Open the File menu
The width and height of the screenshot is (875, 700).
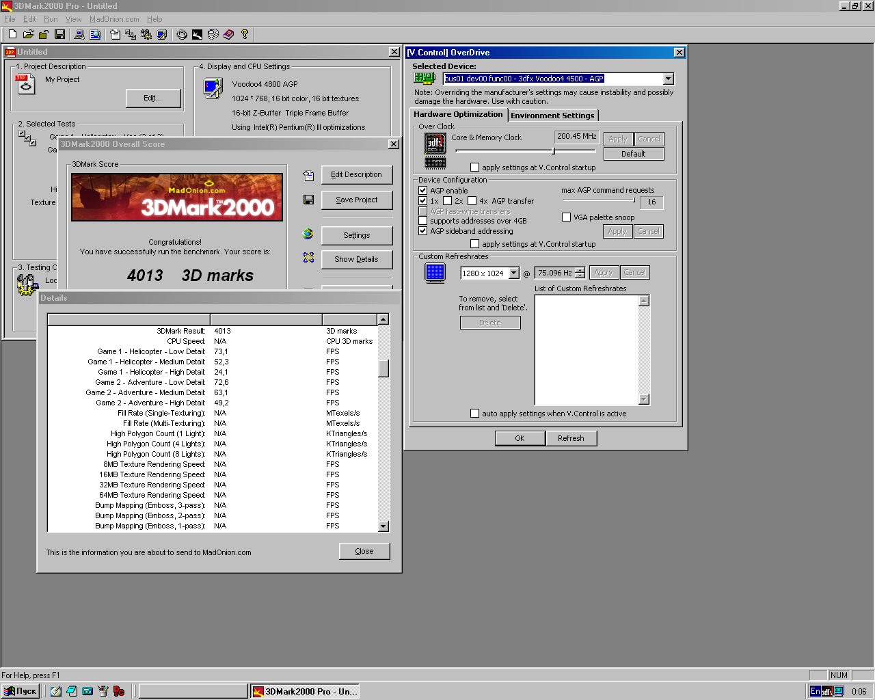tap(10, 19)
